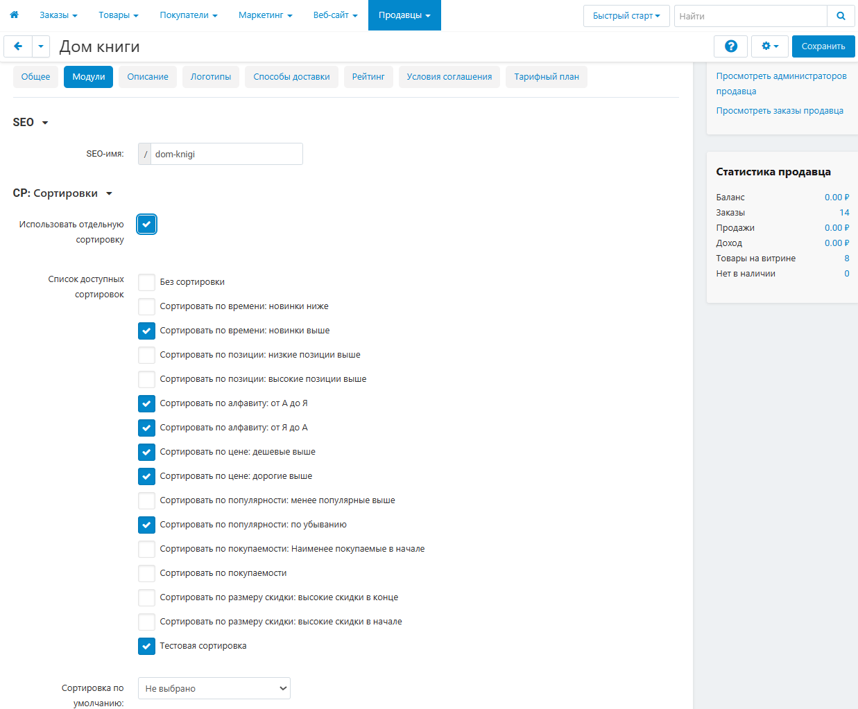Screen dimensions: 858x709
Task: Switch to the 'Общее' tab
Action: 35,77
